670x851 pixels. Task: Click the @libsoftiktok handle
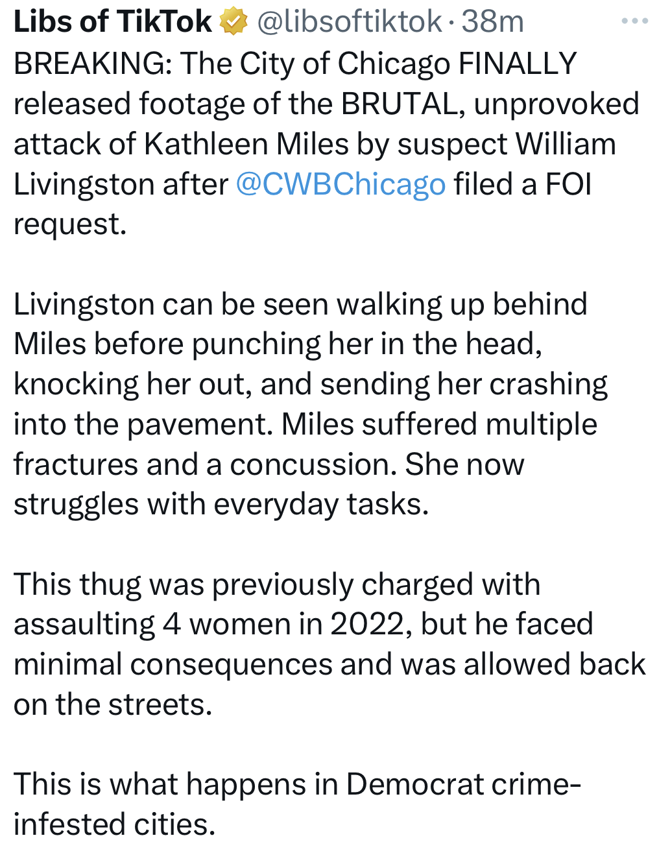point(350,22)
